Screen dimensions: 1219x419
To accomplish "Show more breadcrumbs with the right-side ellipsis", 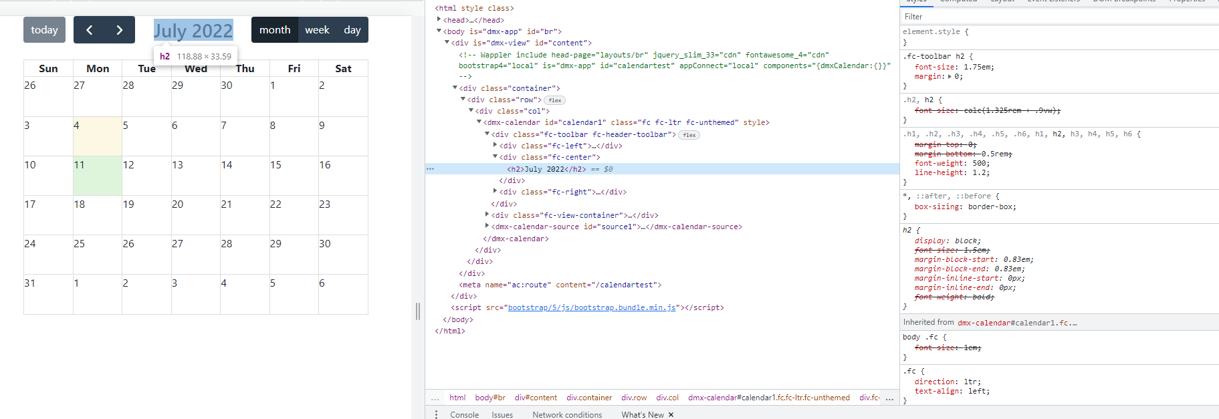I will click(x=889, y=398).
